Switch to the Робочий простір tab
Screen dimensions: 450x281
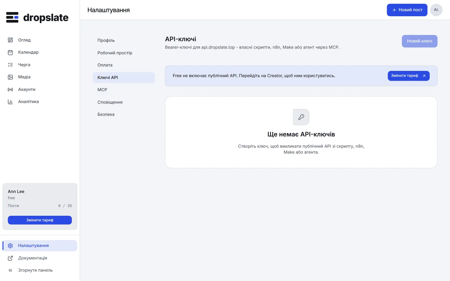pos(124,53)
